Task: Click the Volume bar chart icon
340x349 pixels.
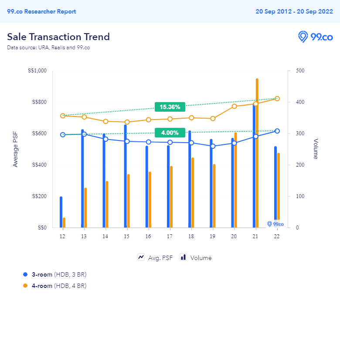Action: (183, 257)
